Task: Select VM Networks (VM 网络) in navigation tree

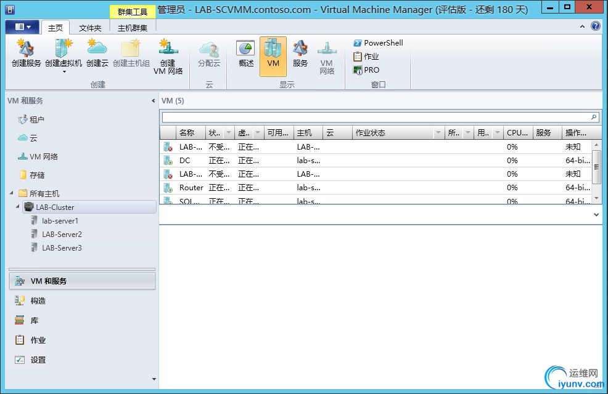Action: click(x=38, y=157)
